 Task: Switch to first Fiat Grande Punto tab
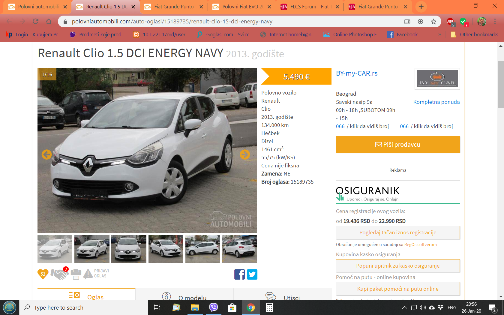click(174, 7)
